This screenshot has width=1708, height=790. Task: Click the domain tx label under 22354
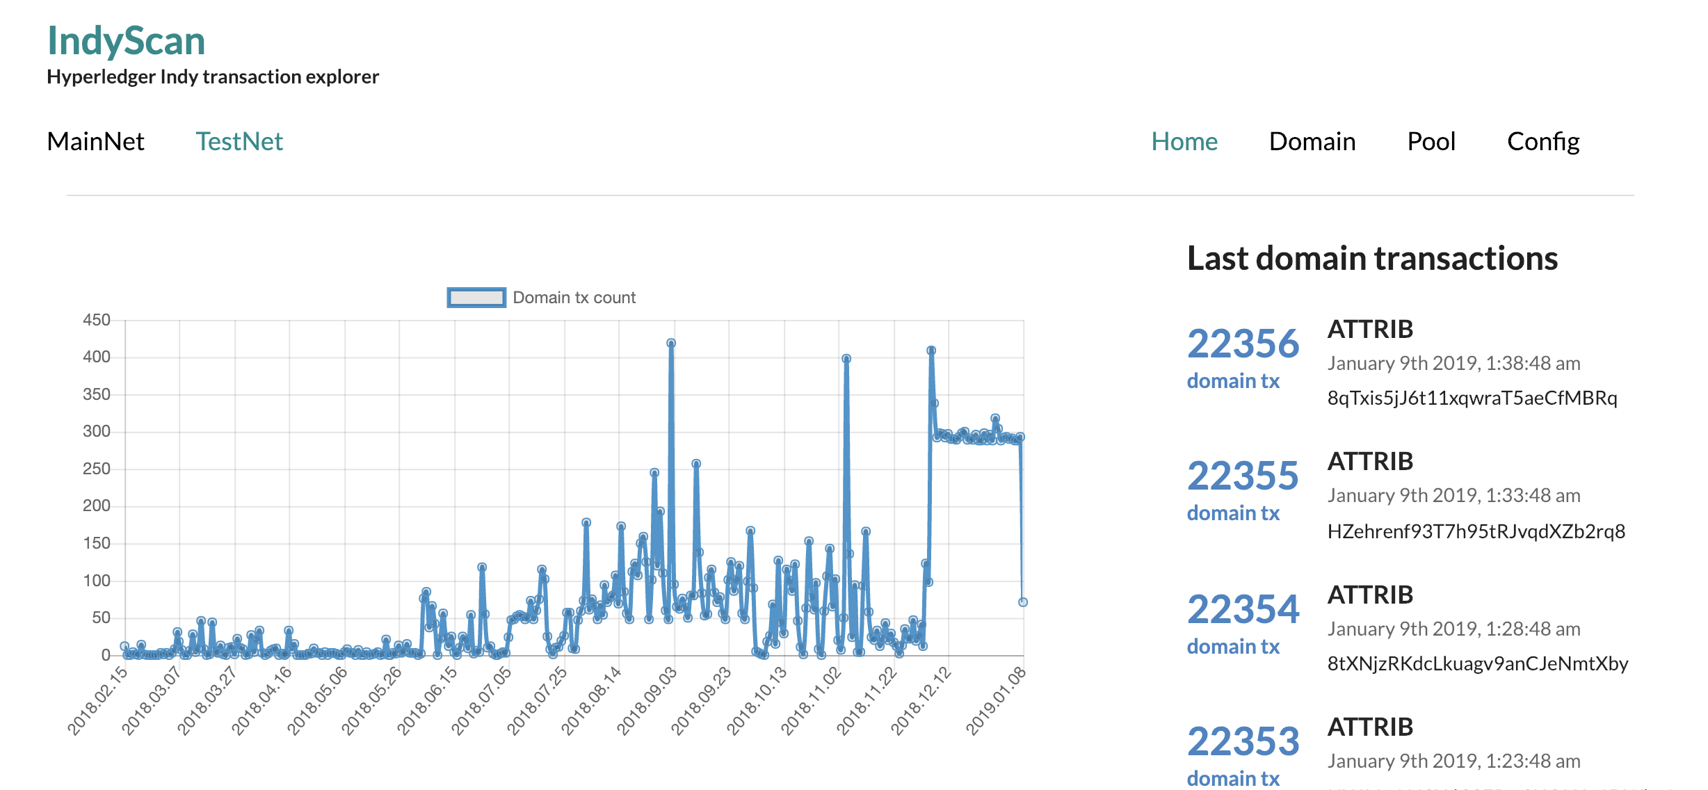point(1233,647)
